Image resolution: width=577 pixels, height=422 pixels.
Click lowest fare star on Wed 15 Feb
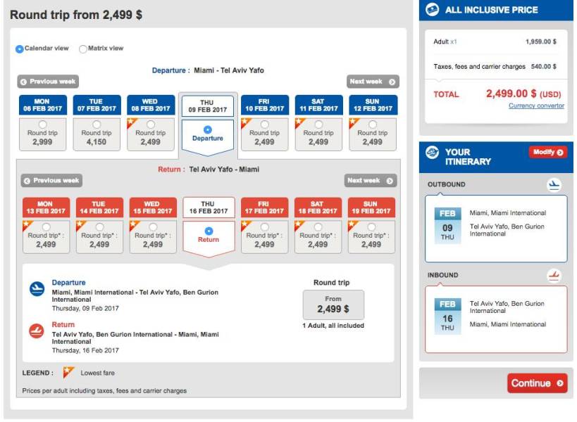click(x=134, y=225)
